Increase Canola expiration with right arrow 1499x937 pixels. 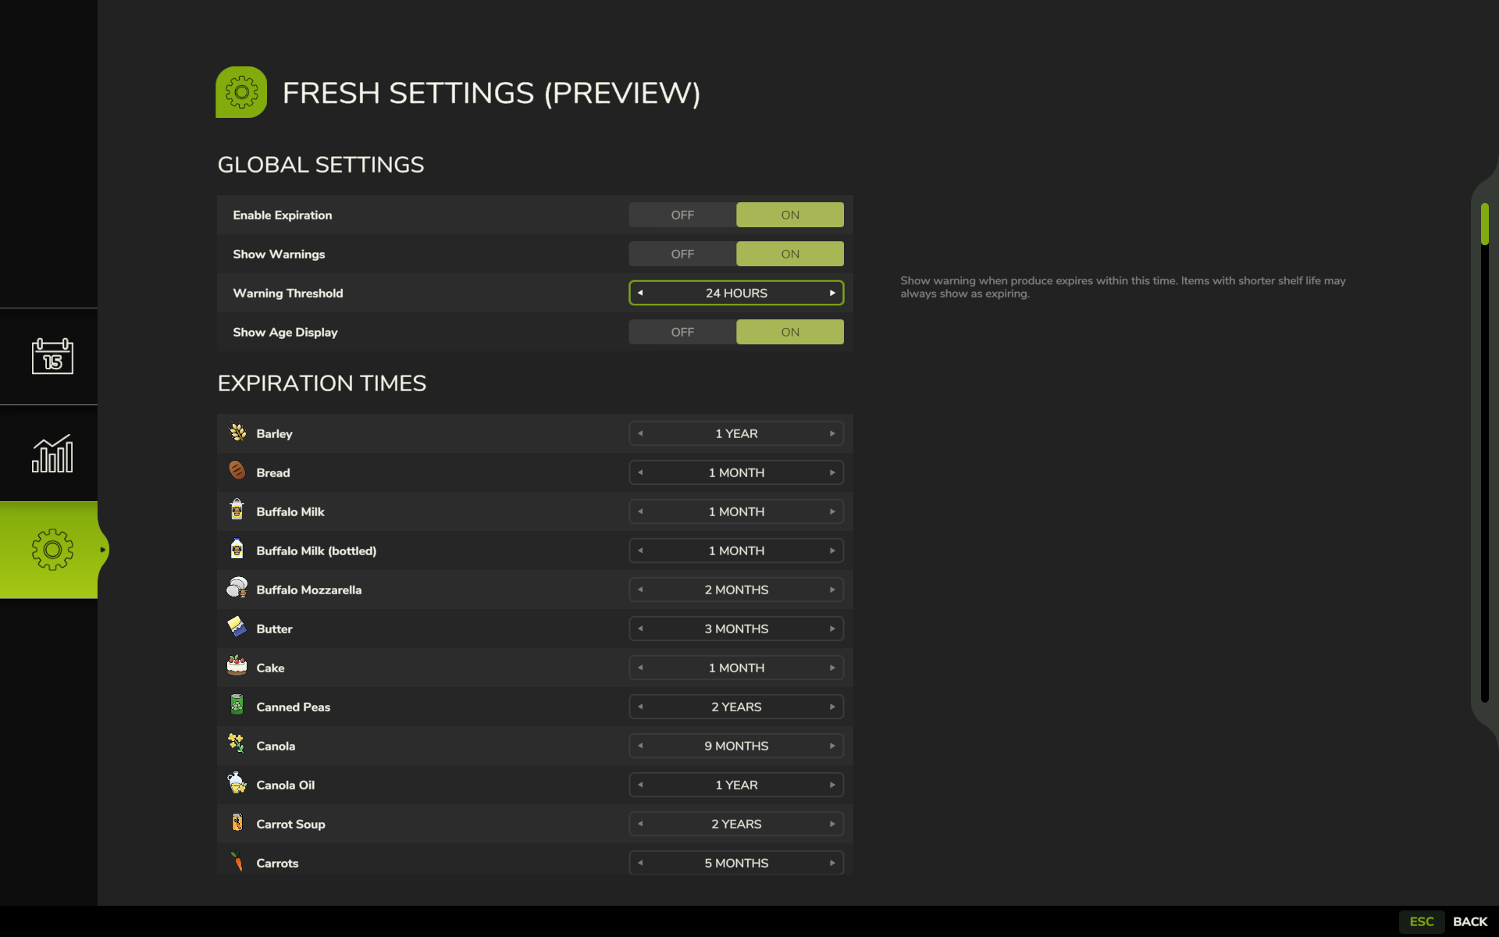click(832, 746)
